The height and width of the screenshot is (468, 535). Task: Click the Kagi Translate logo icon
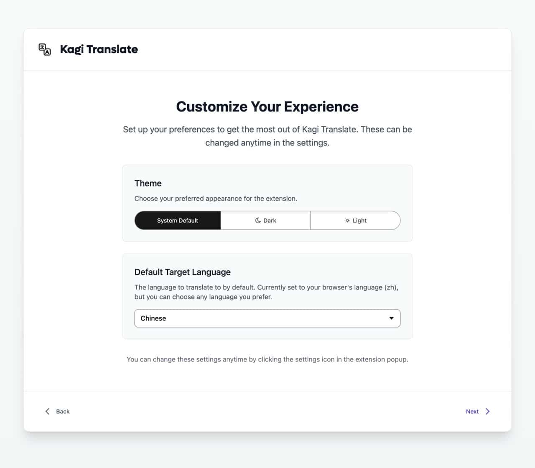point(45,49)
